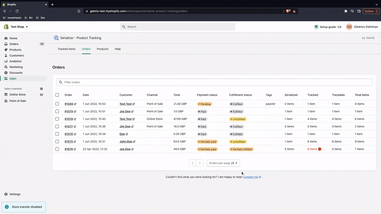View Online Store with eye icon

point(41,95)
